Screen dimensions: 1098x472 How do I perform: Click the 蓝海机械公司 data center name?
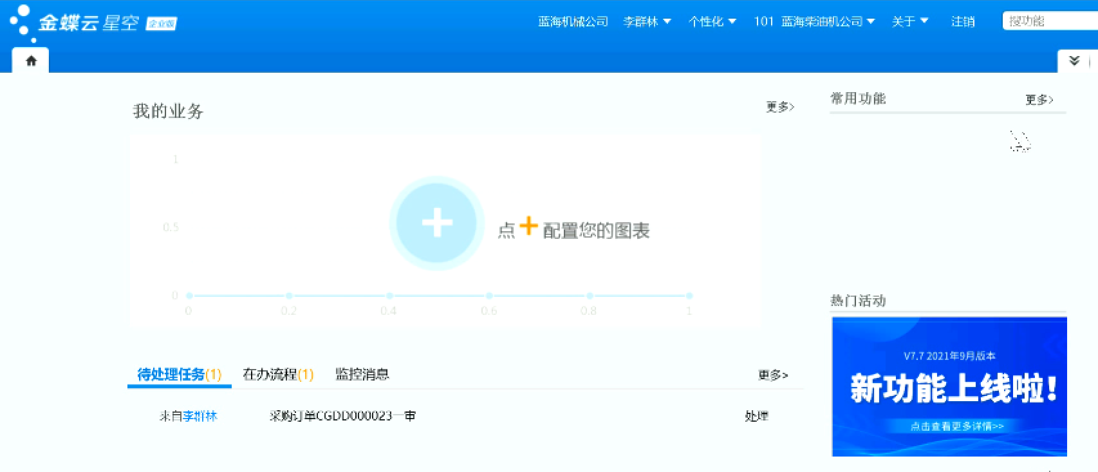pos(573,22)
